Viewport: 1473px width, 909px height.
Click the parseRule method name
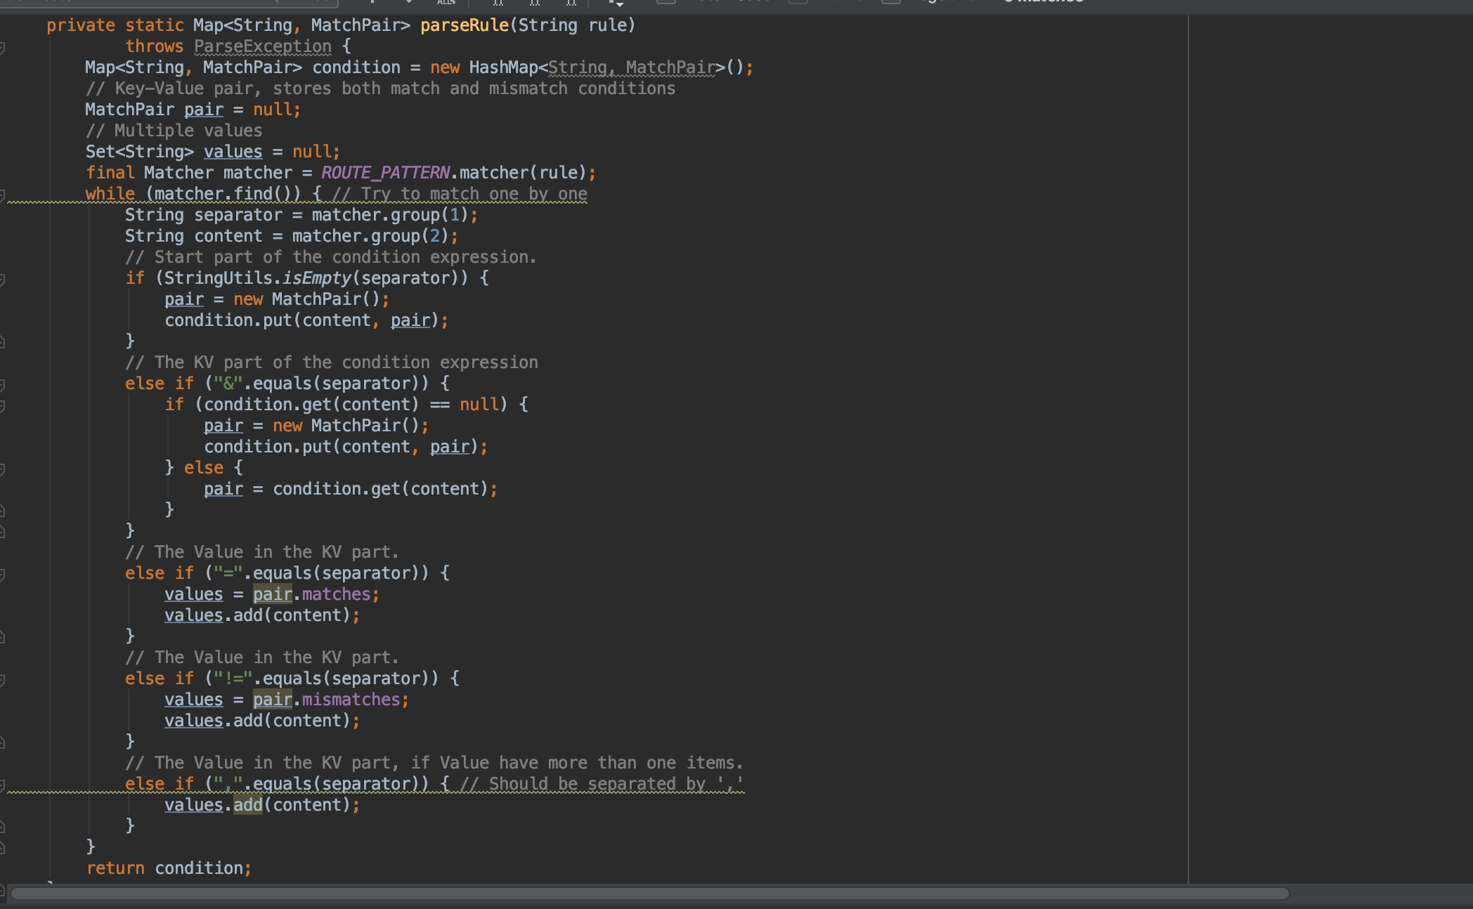tap(464, 25)
